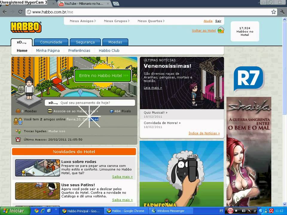Screen dimensions: 287x215
Task: Open the Use seus Patins skating thumbnail
Action: point(38,191)
